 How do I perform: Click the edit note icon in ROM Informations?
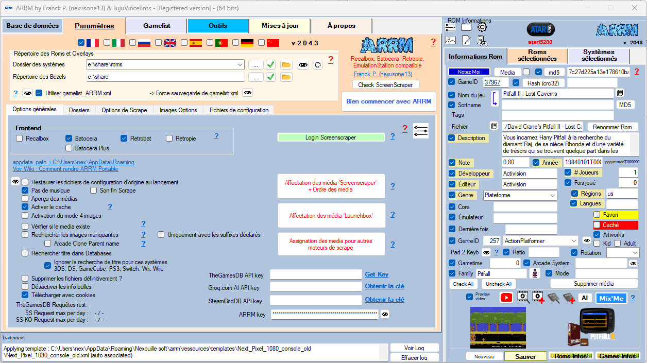coord(466,40)
